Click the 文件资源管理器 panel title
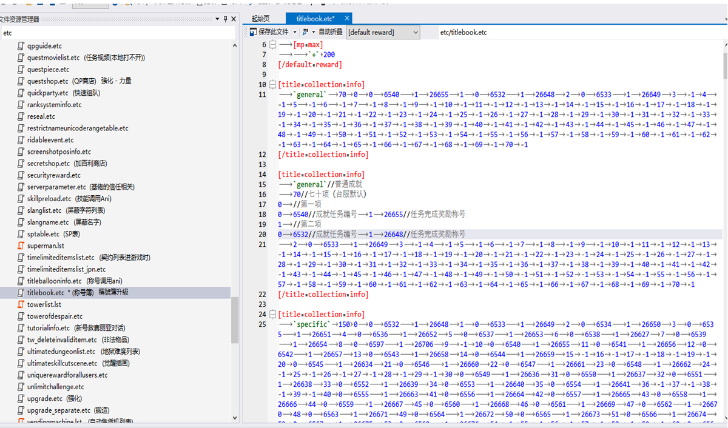The width and height of the screenshot is (728, 428). click(19, 19)
